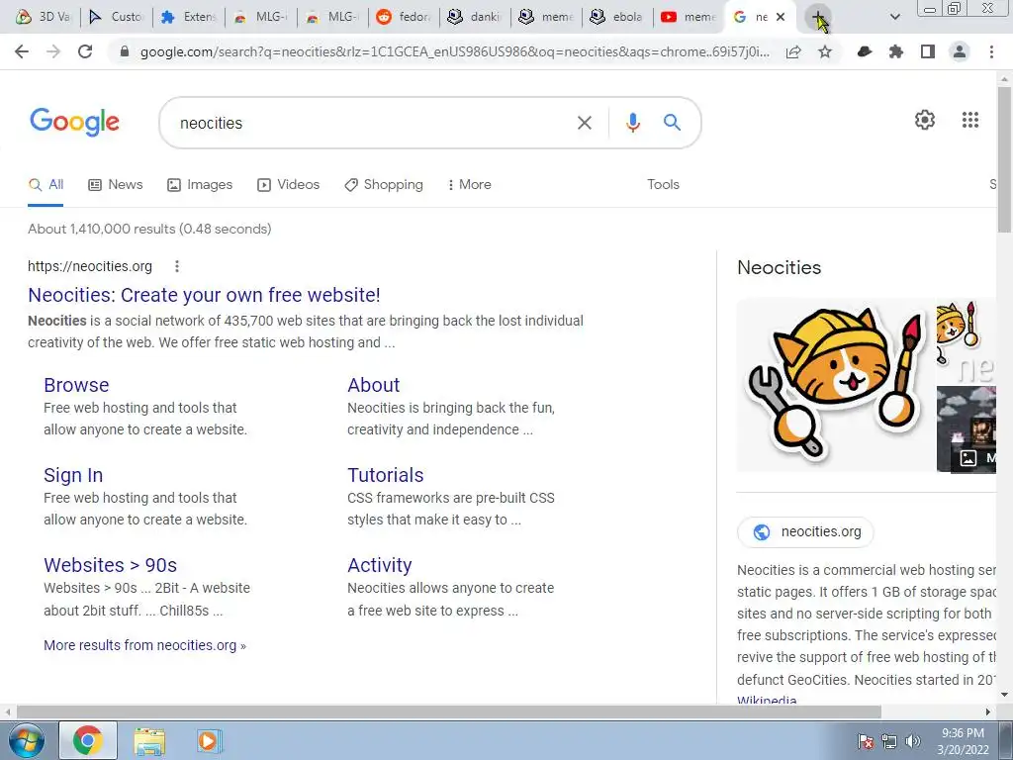The width and height of the screenshot is (1013, 760).
Task: Select the News search filter
Action: click(116, 185)
